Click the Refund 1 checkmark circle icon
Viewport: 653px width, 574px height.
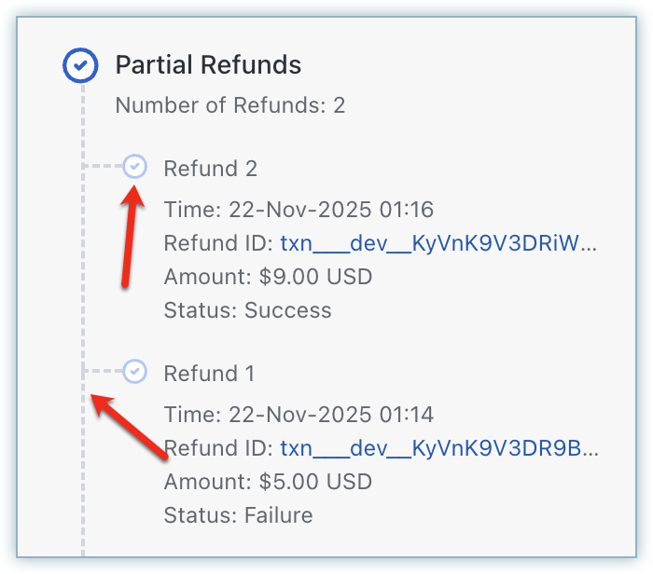pos(135,372)
